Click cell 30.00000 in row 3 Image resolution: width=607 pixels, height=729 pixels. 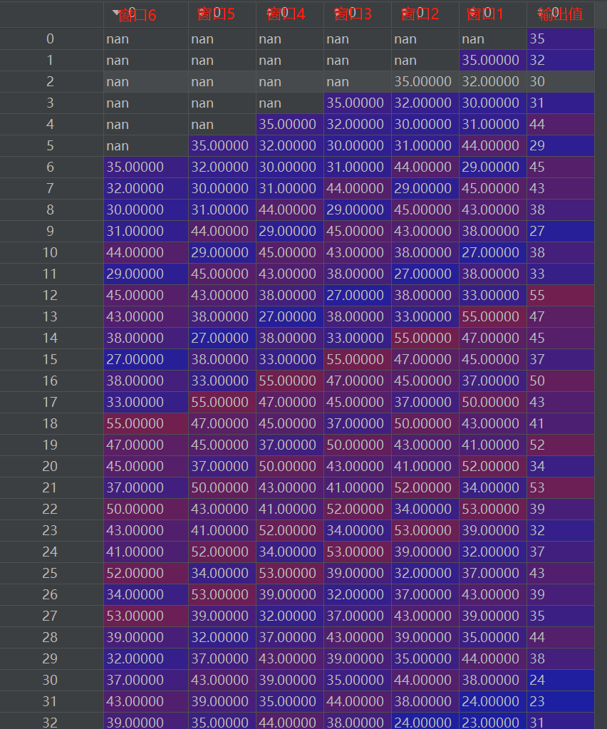(493, 103)
